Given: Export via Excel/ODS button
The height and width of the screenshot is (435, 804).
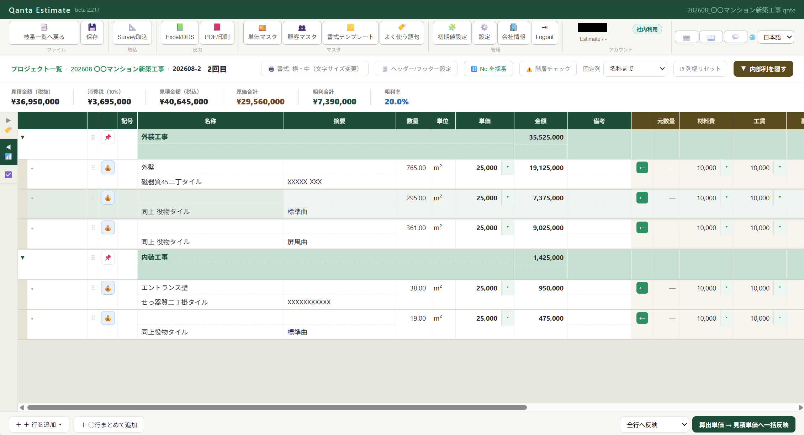Looking at the screenshot, I should [x=180, y=33].
